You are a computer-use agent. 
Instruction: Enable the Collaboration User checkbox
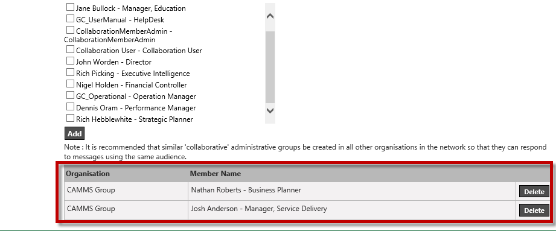(70, 49)
